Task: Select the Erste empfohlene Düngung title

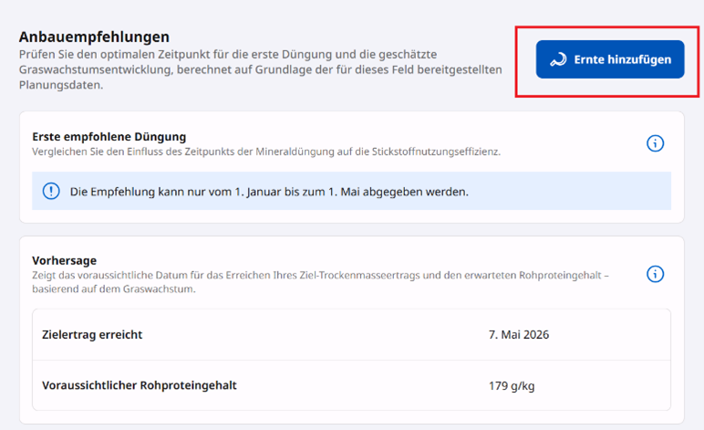Action: (109, 137)
